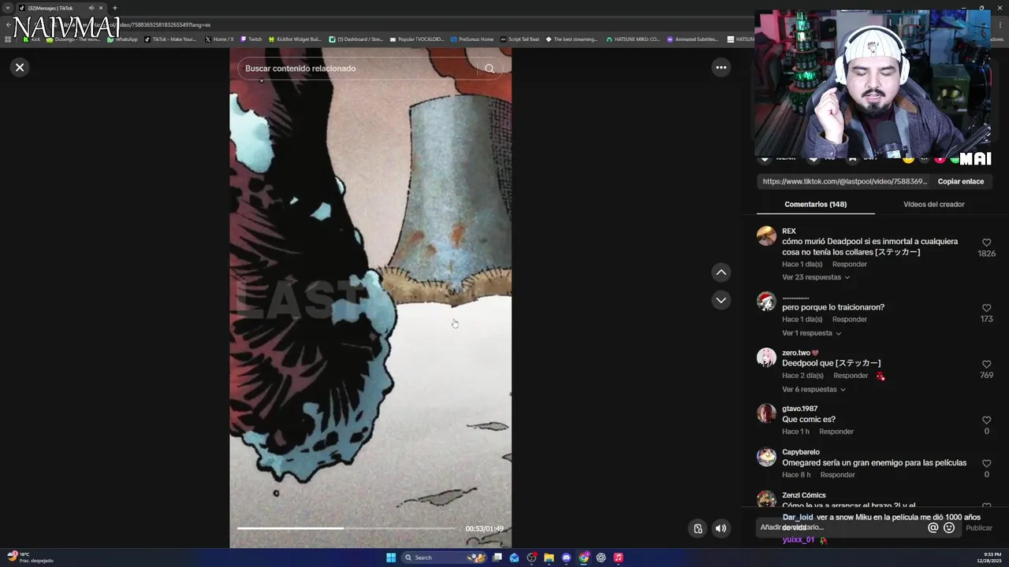The image size is (1009, 567).
Task: Like REX's comment heart
Action: pos(986,243)
